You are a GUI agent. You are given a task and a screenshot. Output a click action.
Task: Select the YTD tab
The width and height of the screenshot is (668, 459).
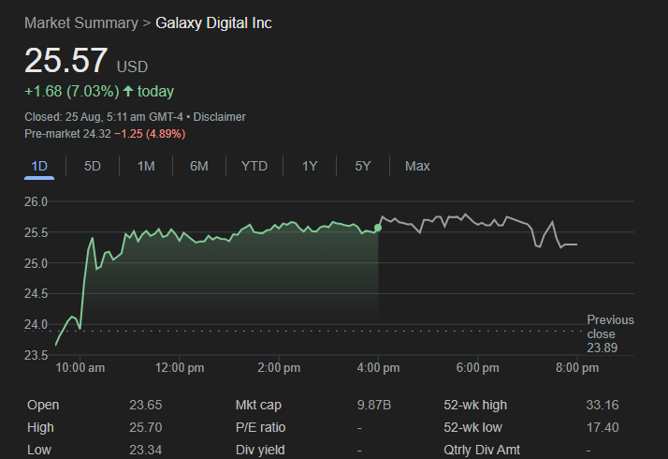[254, 166]
